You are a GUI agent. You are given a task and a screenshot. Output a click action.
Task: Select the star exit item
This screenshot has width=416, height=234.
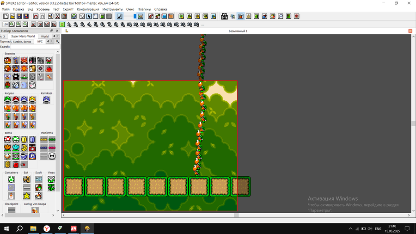click(x=26, y=196)
